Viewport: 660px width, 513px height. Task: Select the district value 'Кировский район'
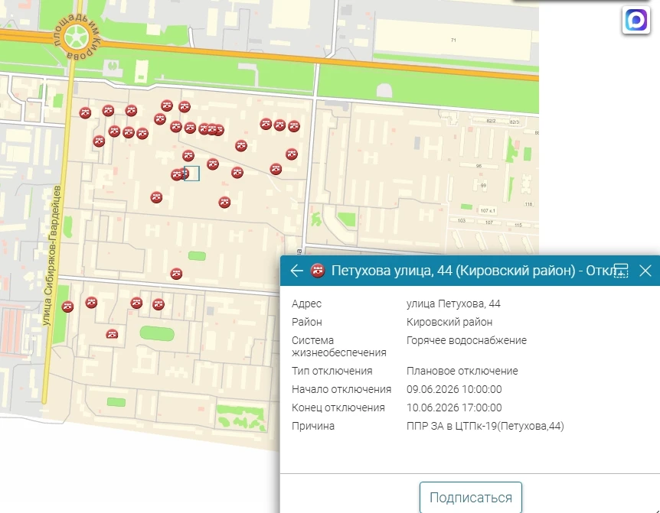tap(449, 323)
